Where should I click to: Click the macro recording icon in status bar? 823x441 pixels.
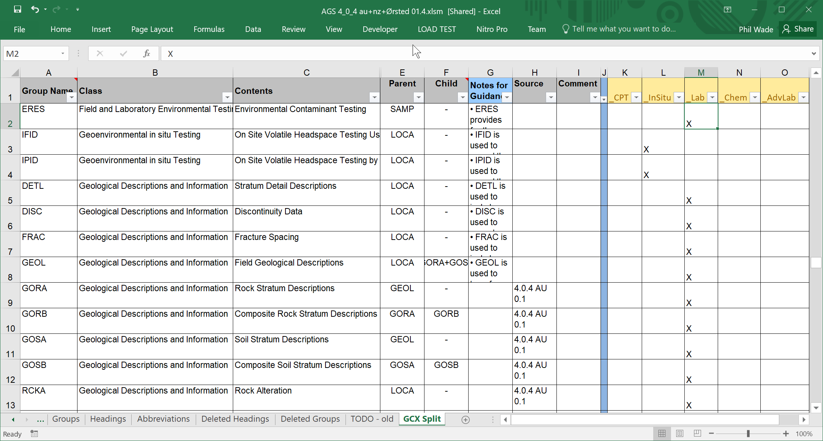tap(34, 434)
